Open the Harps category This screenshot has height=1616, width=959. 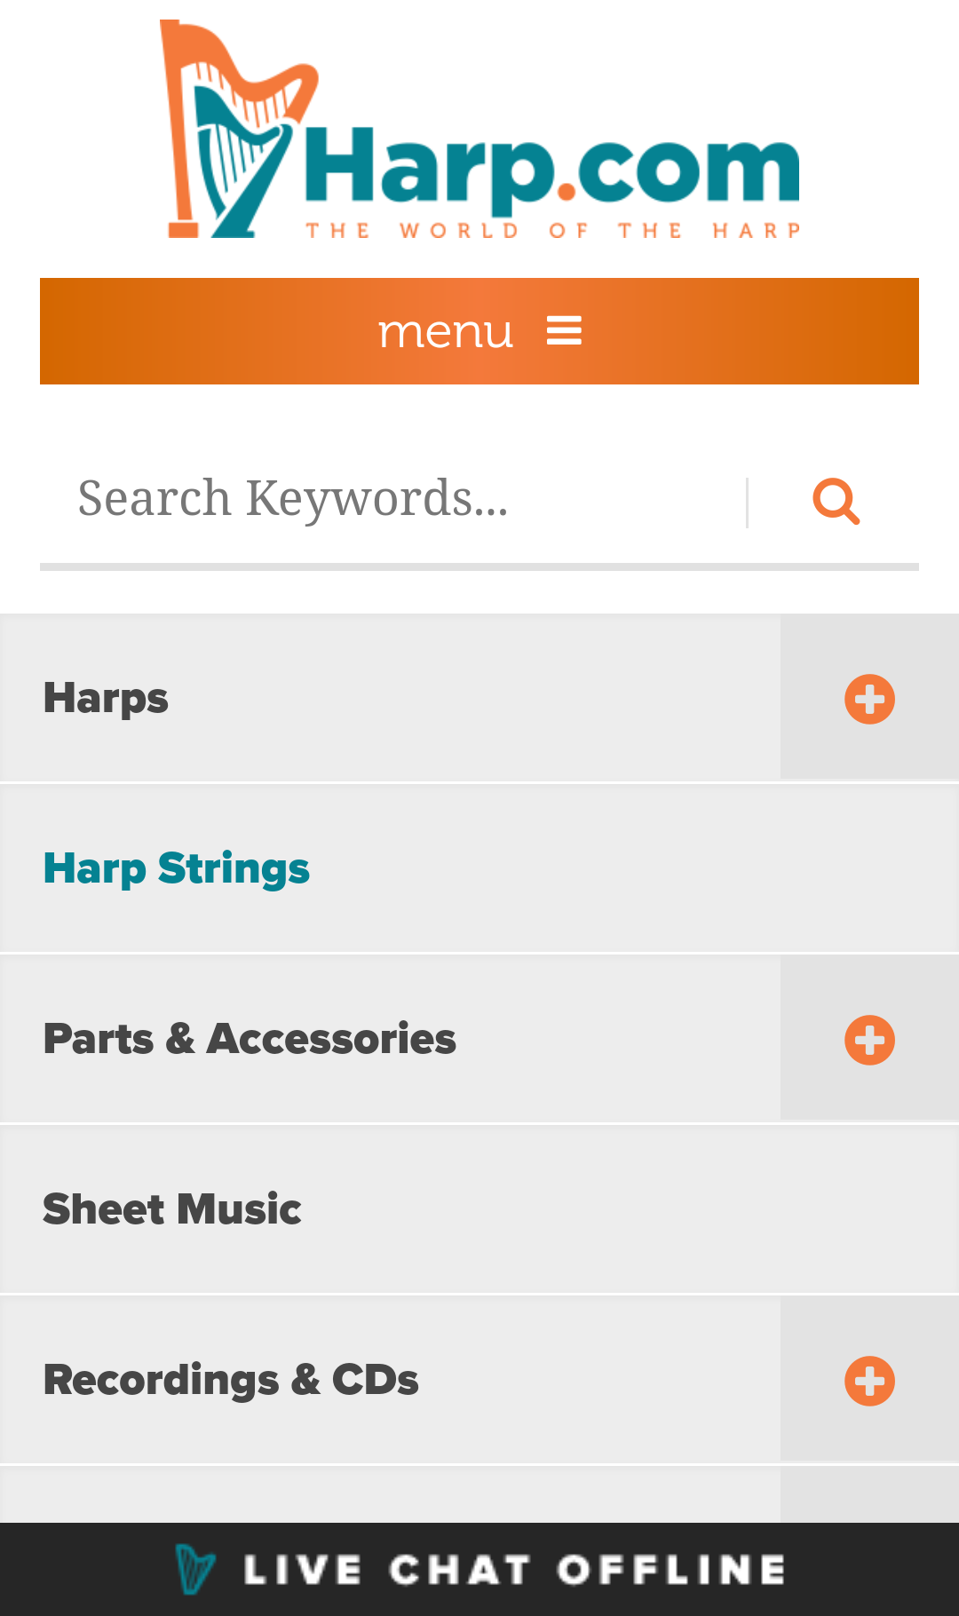pyautogui.click(x=107, y=698)
